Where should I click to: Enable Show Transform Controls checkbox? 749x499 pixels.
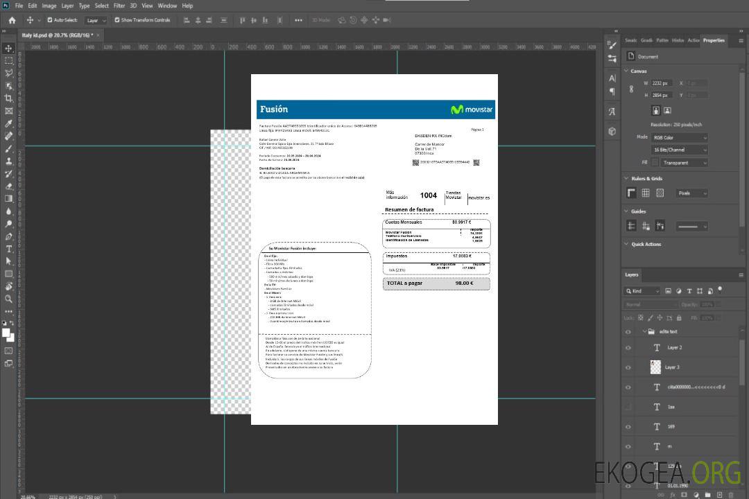tap(117, 20)
